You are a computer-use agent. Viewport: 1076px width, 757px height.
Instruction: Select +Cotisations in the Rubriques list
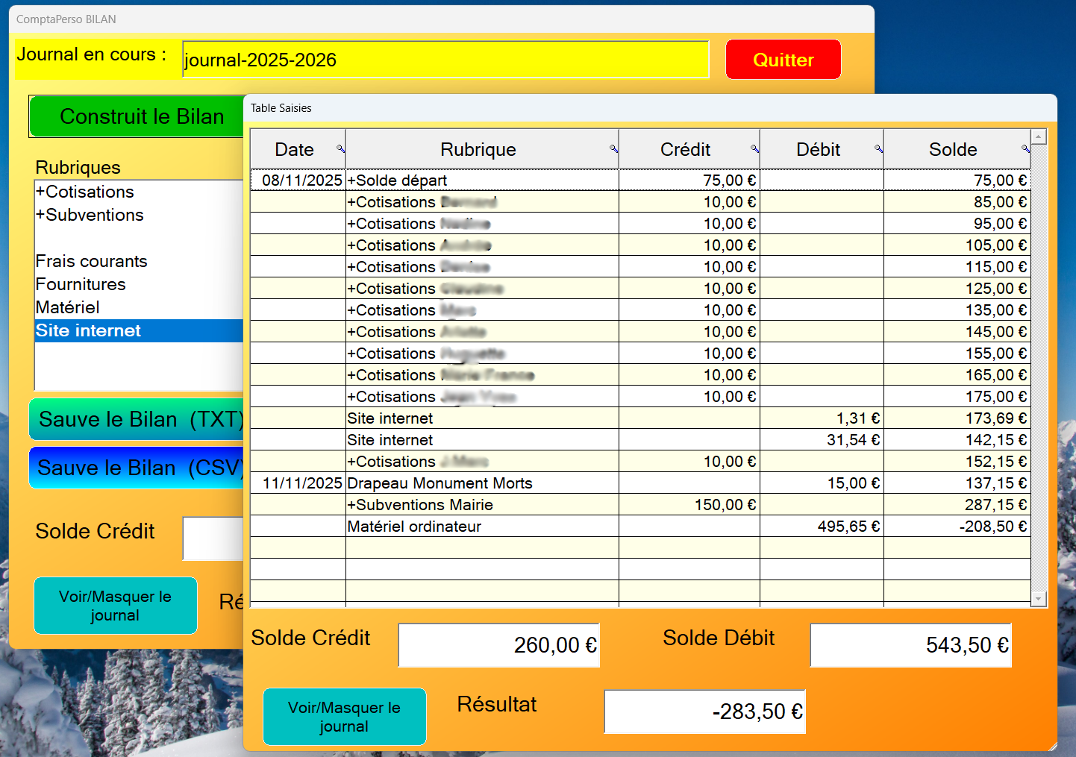click(x=85, y=192)
